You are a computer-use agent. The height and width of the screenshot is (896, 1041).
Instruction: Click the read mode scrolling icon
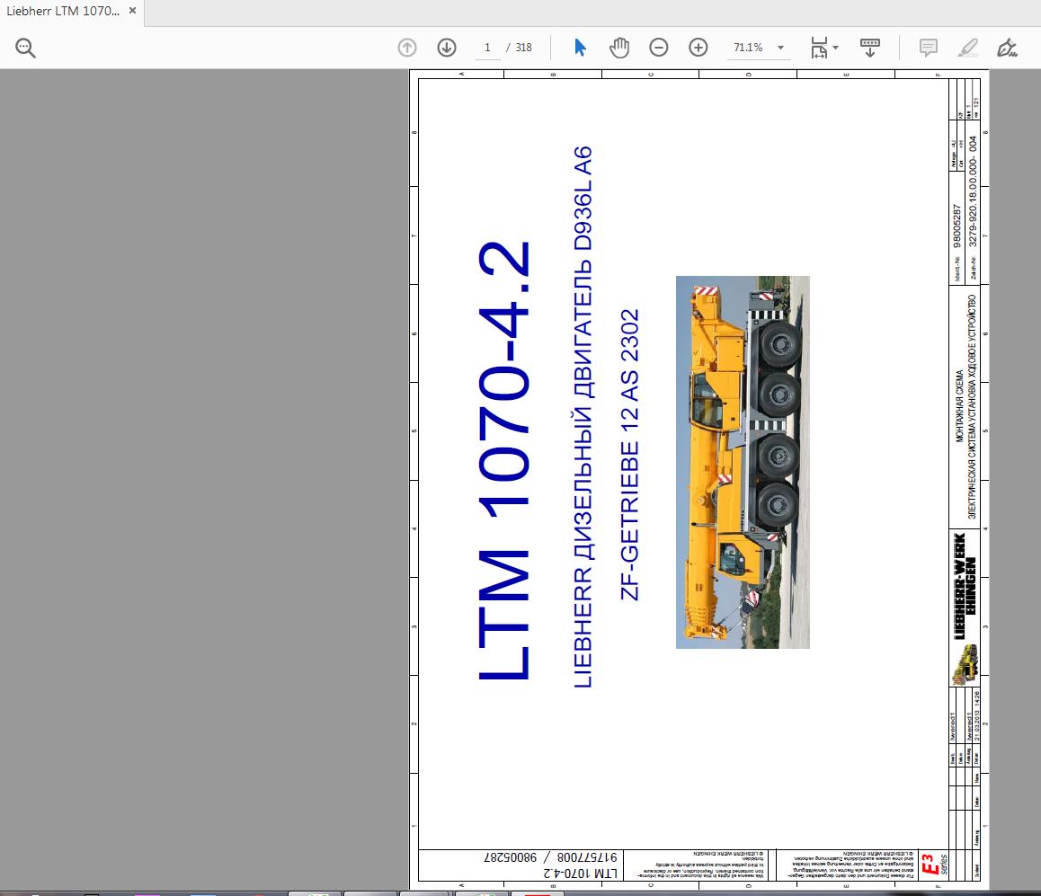click(x=869, y=48)
